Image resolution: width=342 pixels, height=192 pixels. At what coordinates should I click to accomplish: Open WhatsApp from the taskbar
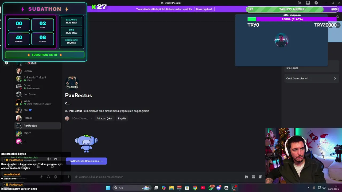click(x=211, y=188)
